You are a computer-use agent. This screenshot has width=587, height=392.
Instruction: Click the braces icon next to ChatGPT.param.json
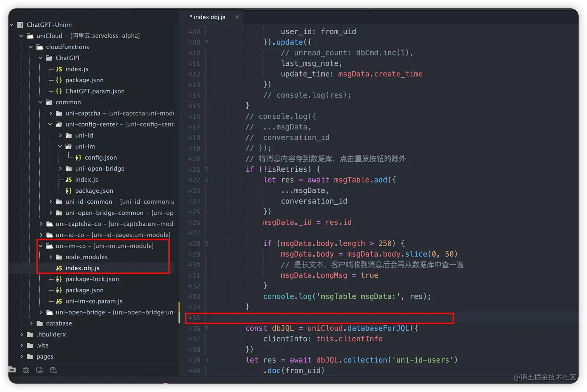59,91
